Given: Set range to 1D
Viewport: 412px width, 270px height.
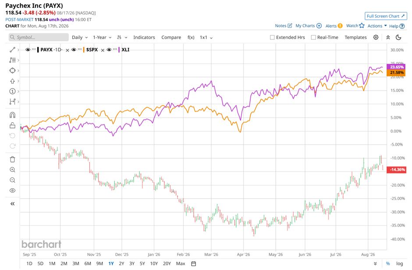Looking at the screenshot, I should coord(29,263).
